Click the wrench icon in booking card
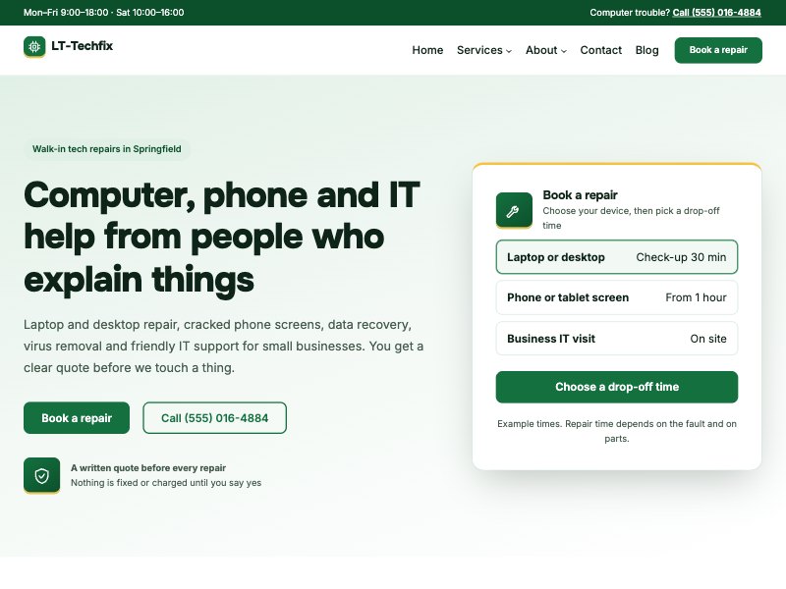Screen dimensions: 786x589 (x=514, y=211)
